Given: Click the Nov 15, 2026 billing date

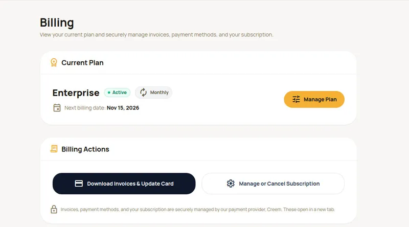Looking at the screenshot, I should 123,108.
